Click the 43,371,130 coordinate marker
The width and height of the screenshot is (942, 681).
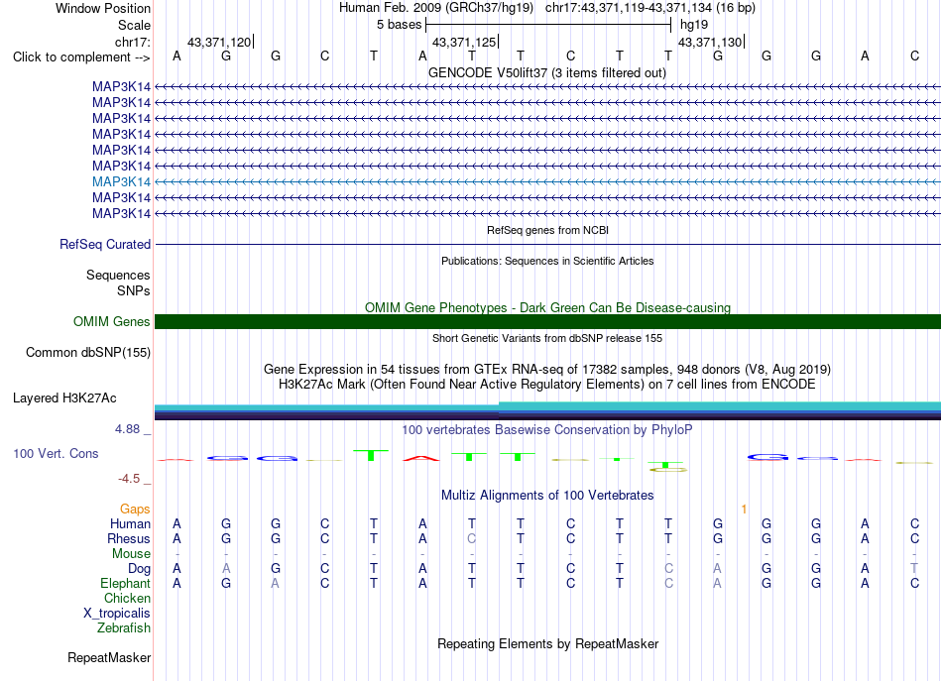pos(710,42)
